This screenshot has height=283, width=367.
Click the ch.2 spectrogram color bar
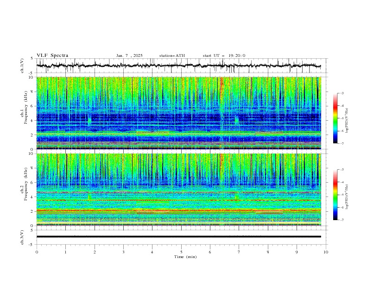[335, 195]
